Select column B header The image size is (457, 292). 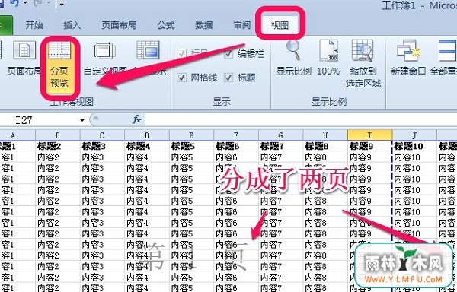coord(58,135)
